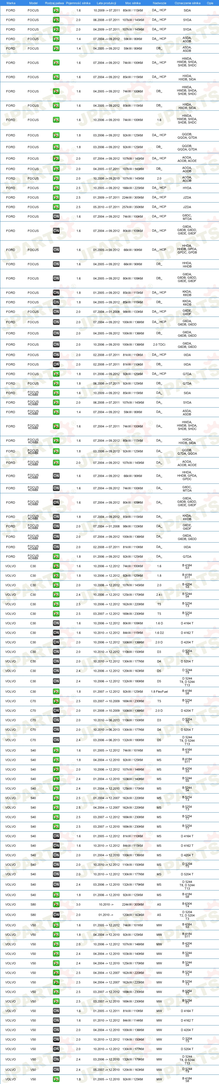Click petrol icon in Volvo V50 103kW/140KM row
This screenshot has height=1084, width=219.
pos(56,954)
